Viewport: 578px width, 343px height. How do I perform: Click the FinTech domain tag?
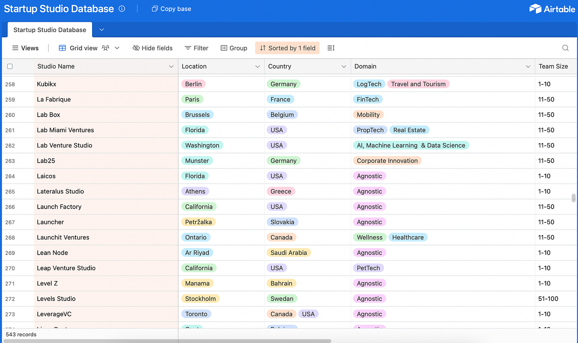tap(368, 100)
